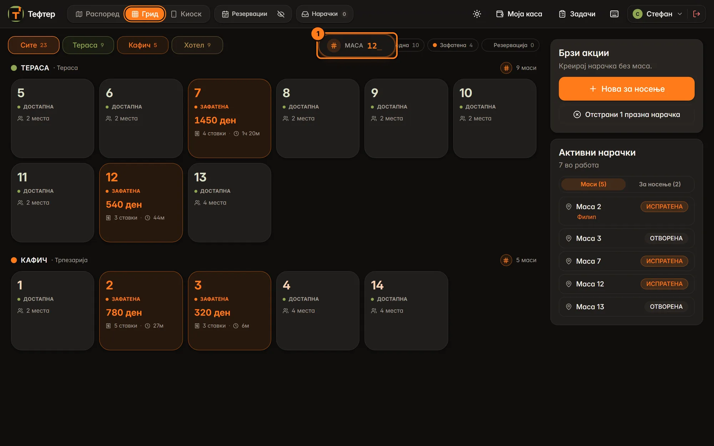Viewport: 714px width, 446px height.
Task: Filter by Хотел zone
Action: (x=197, y=45)
